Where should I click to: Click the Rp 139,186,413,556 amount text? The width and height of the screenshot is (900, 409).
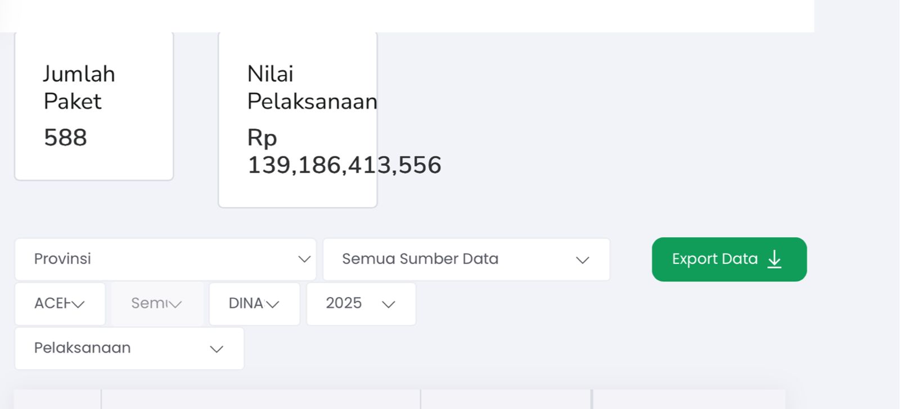(344, 152)
